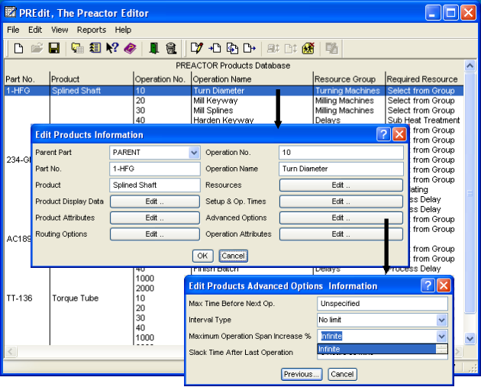
Task: Click scroll down arrow of products list
Action: point(470,339)
